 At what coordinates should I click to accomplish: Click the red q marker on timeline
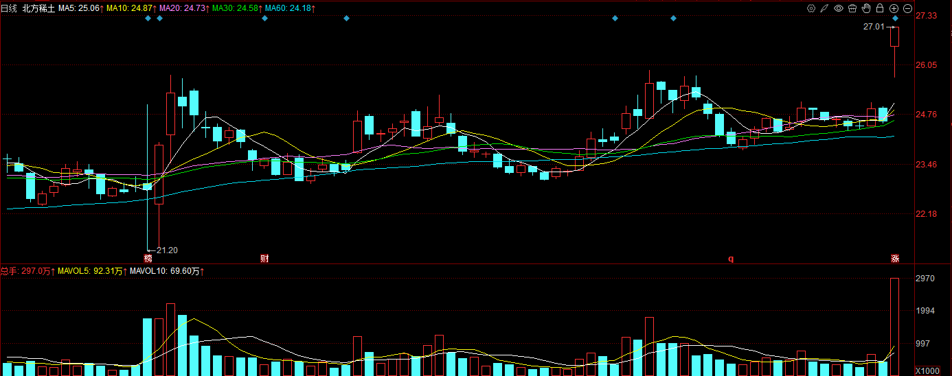click(731, 259)
